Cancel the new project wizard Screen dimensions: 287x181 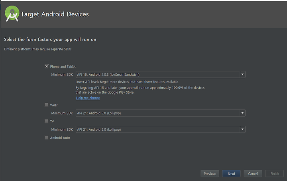click(x=253, y=173)
